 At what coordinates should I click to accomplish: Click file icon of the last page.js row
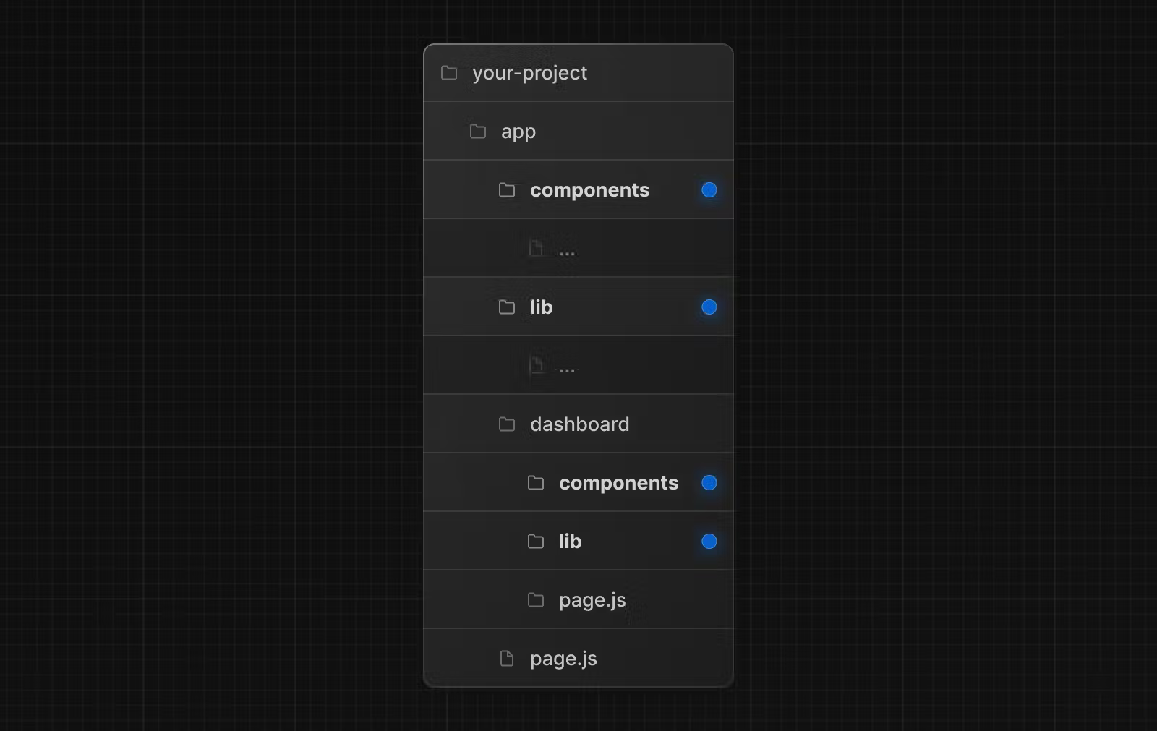pos(507,659)
